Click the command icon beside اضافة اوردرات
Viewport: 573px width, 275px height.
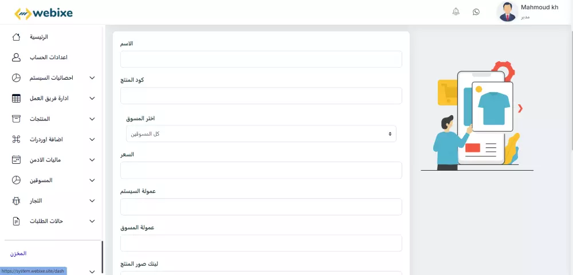coord(16,139)
